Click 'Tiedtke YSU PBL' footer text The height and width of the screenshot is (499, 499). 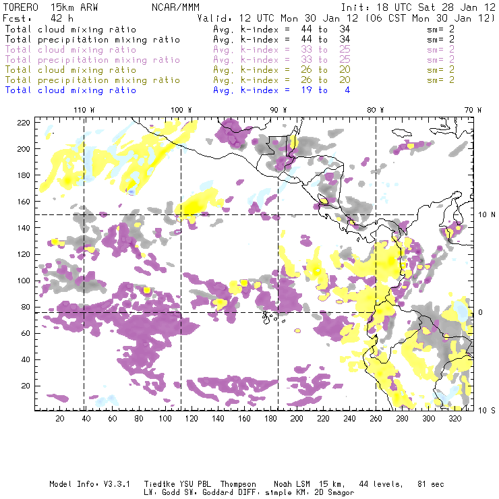[177, 484]
